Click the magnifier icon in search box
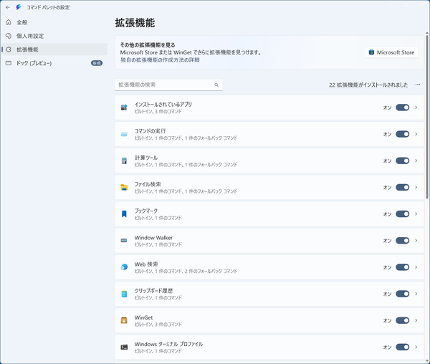Viewport: 430px width, 364px height. tap(216, 85)
